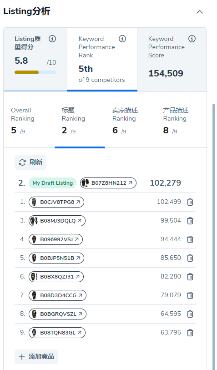The image size is (217, 370).
Task: Open info icon beside Keyword Performance Score
Action: 192,39
